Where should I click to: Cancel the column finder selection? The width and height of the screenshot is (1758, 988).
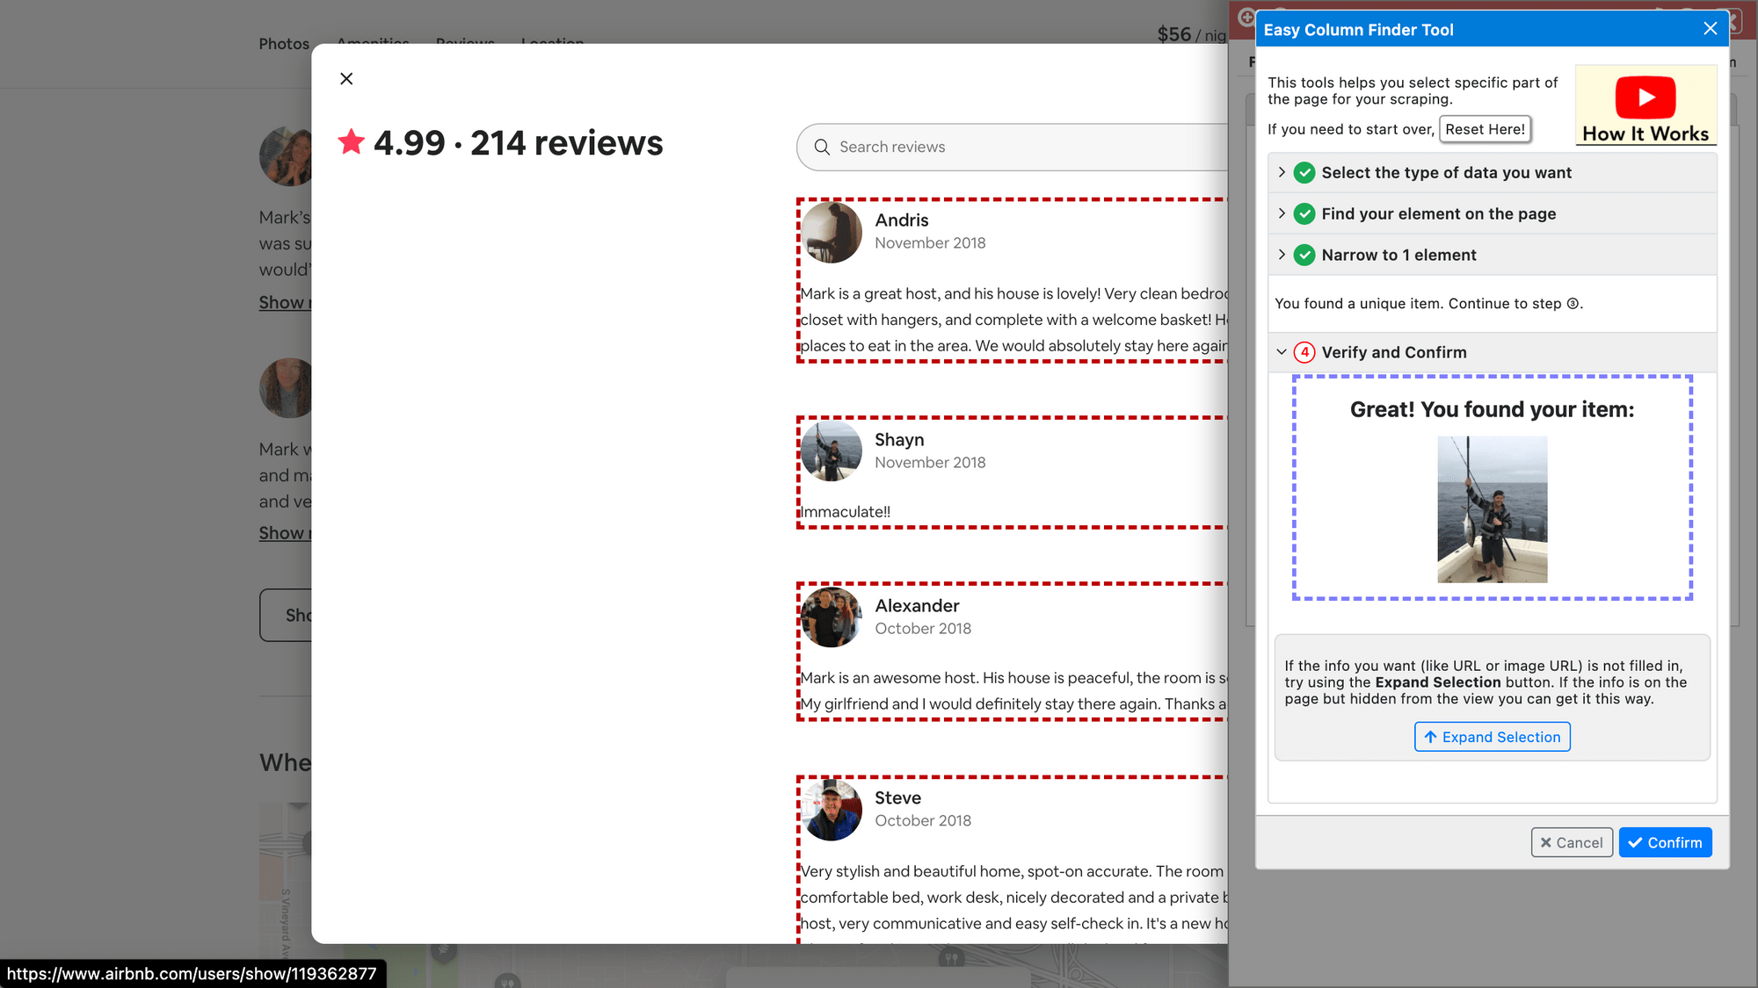1572,843
